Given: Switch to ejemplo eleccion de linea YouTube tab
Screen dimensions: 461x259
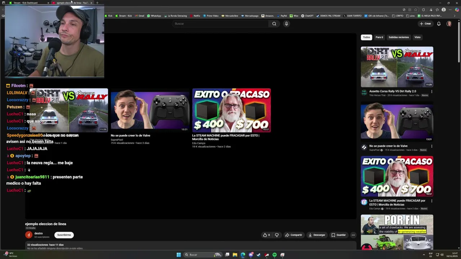Looking at the screenshot, I should point(72,3).
